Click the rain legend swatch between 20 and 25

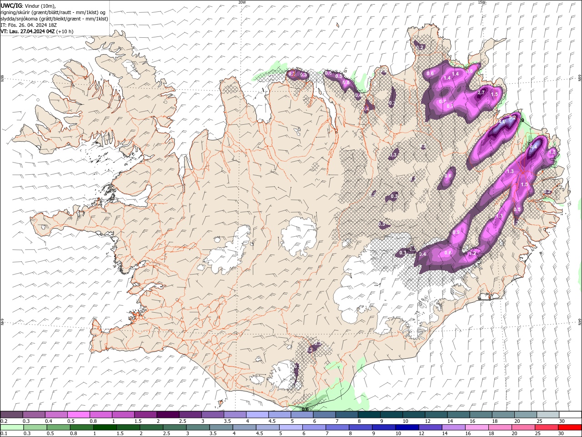pos(523,427)
